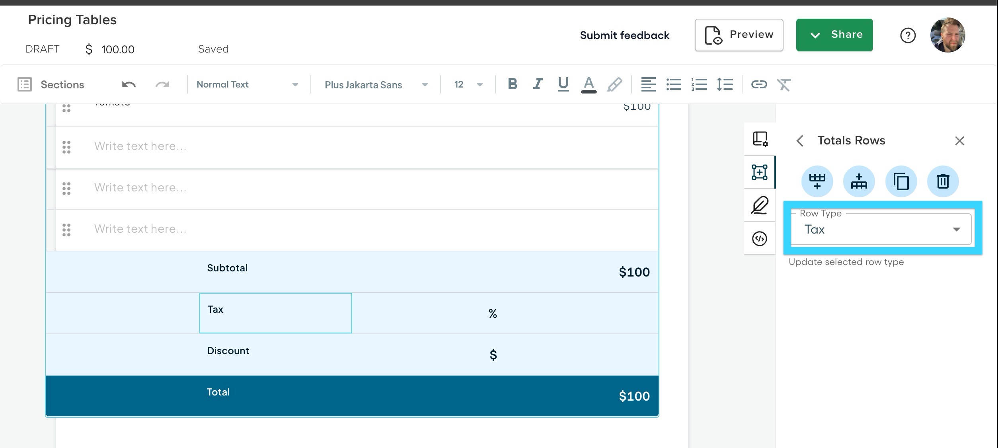This screenshot has width=998, height=448.
Task: Open the help question mark icon
Action: point(908,35)
